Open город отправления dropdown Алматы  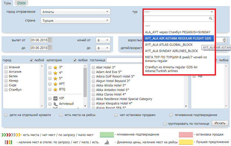coord(76,12)
